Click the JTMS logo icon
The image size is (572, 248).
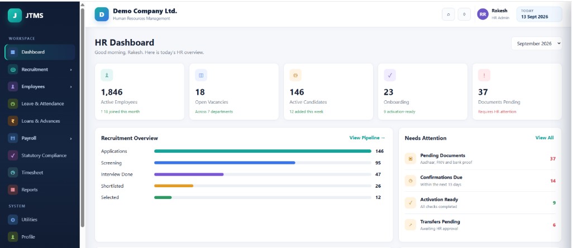(15, 16)
